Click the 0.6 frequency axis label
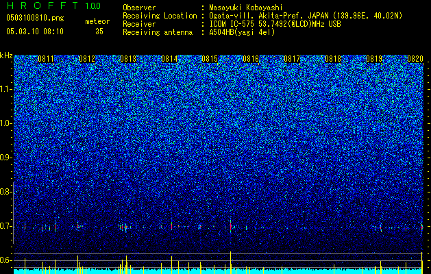Viewport: 431px width, 274px height. (x=5, y=260)
